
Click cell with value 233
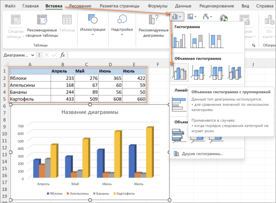63,78
